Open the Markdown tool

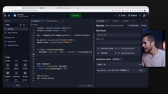[25, 73]
